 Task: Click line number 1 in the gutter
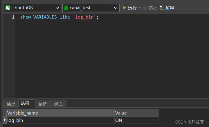[x=13, y=17]
